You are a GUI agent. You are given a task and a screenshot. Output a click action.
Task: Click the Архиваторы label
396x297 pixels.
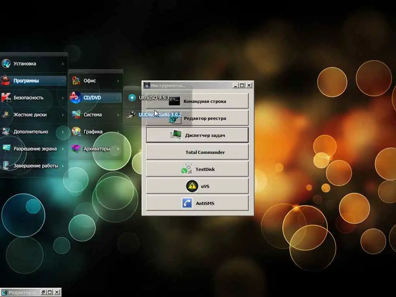pos(97,148)
